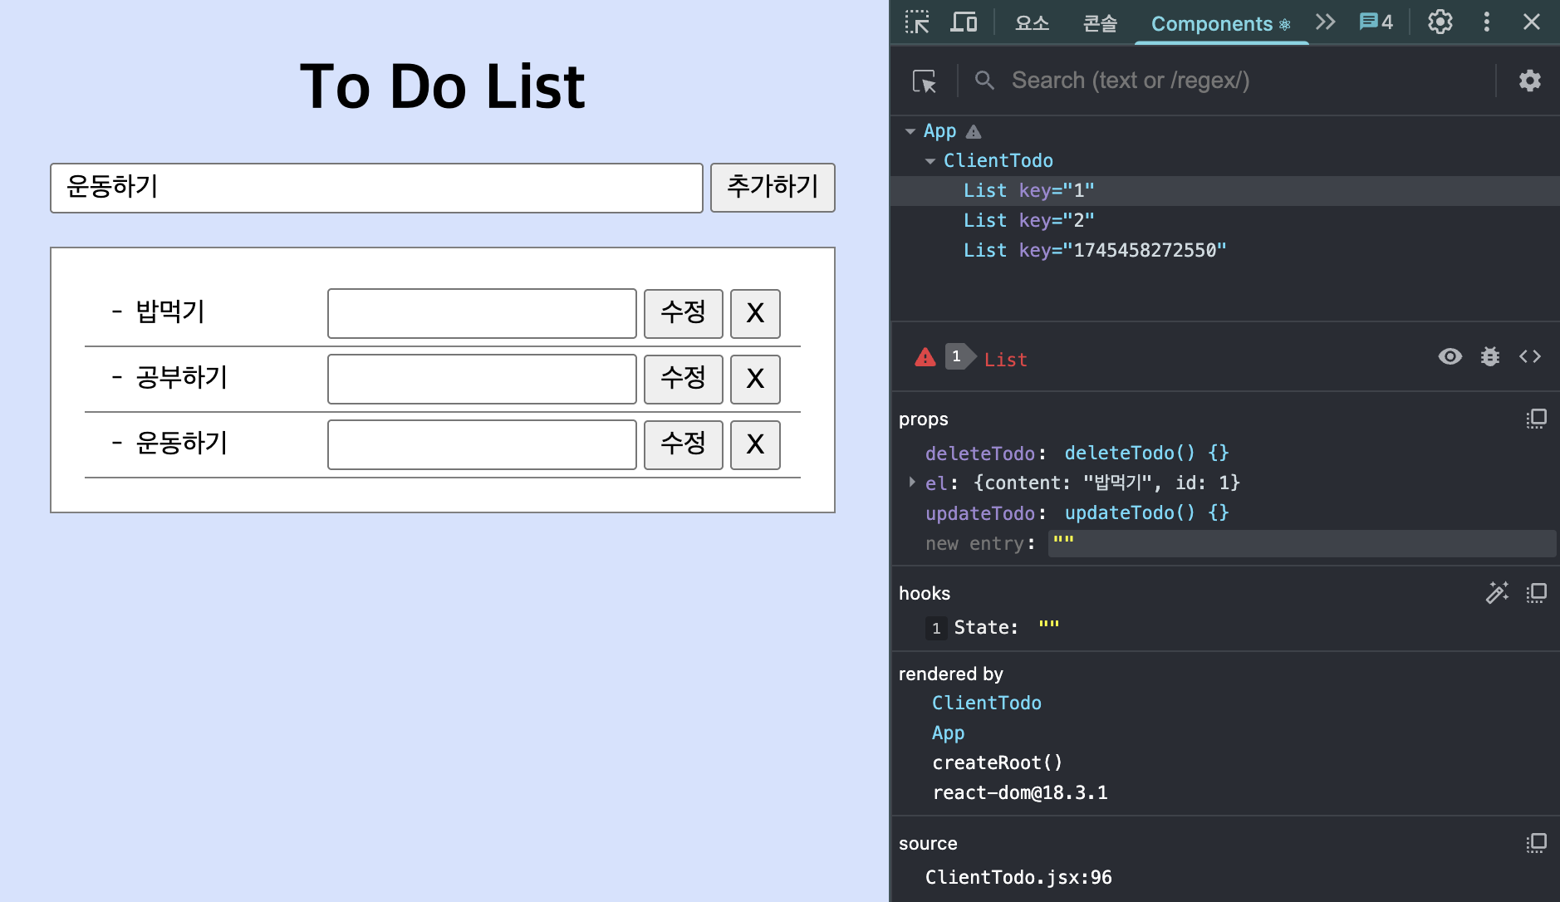
Task: View source for List with code icon
Action: click(1530, 356)
